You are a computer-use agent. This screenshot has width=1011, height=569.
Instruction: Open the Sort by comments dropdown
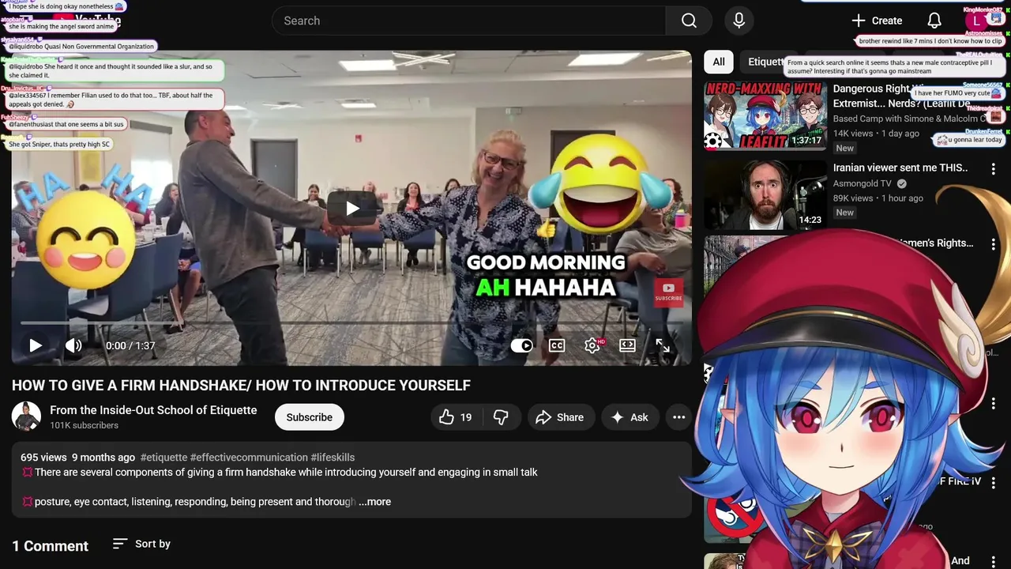(x=141, y=544)
